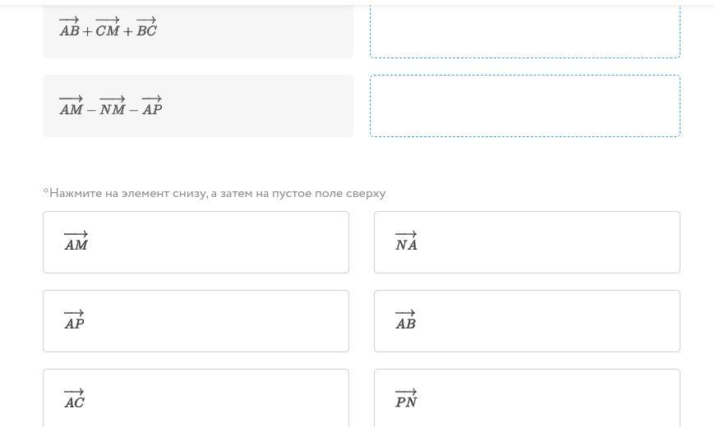Click the CM term in the sum expression

click(108, 29)
